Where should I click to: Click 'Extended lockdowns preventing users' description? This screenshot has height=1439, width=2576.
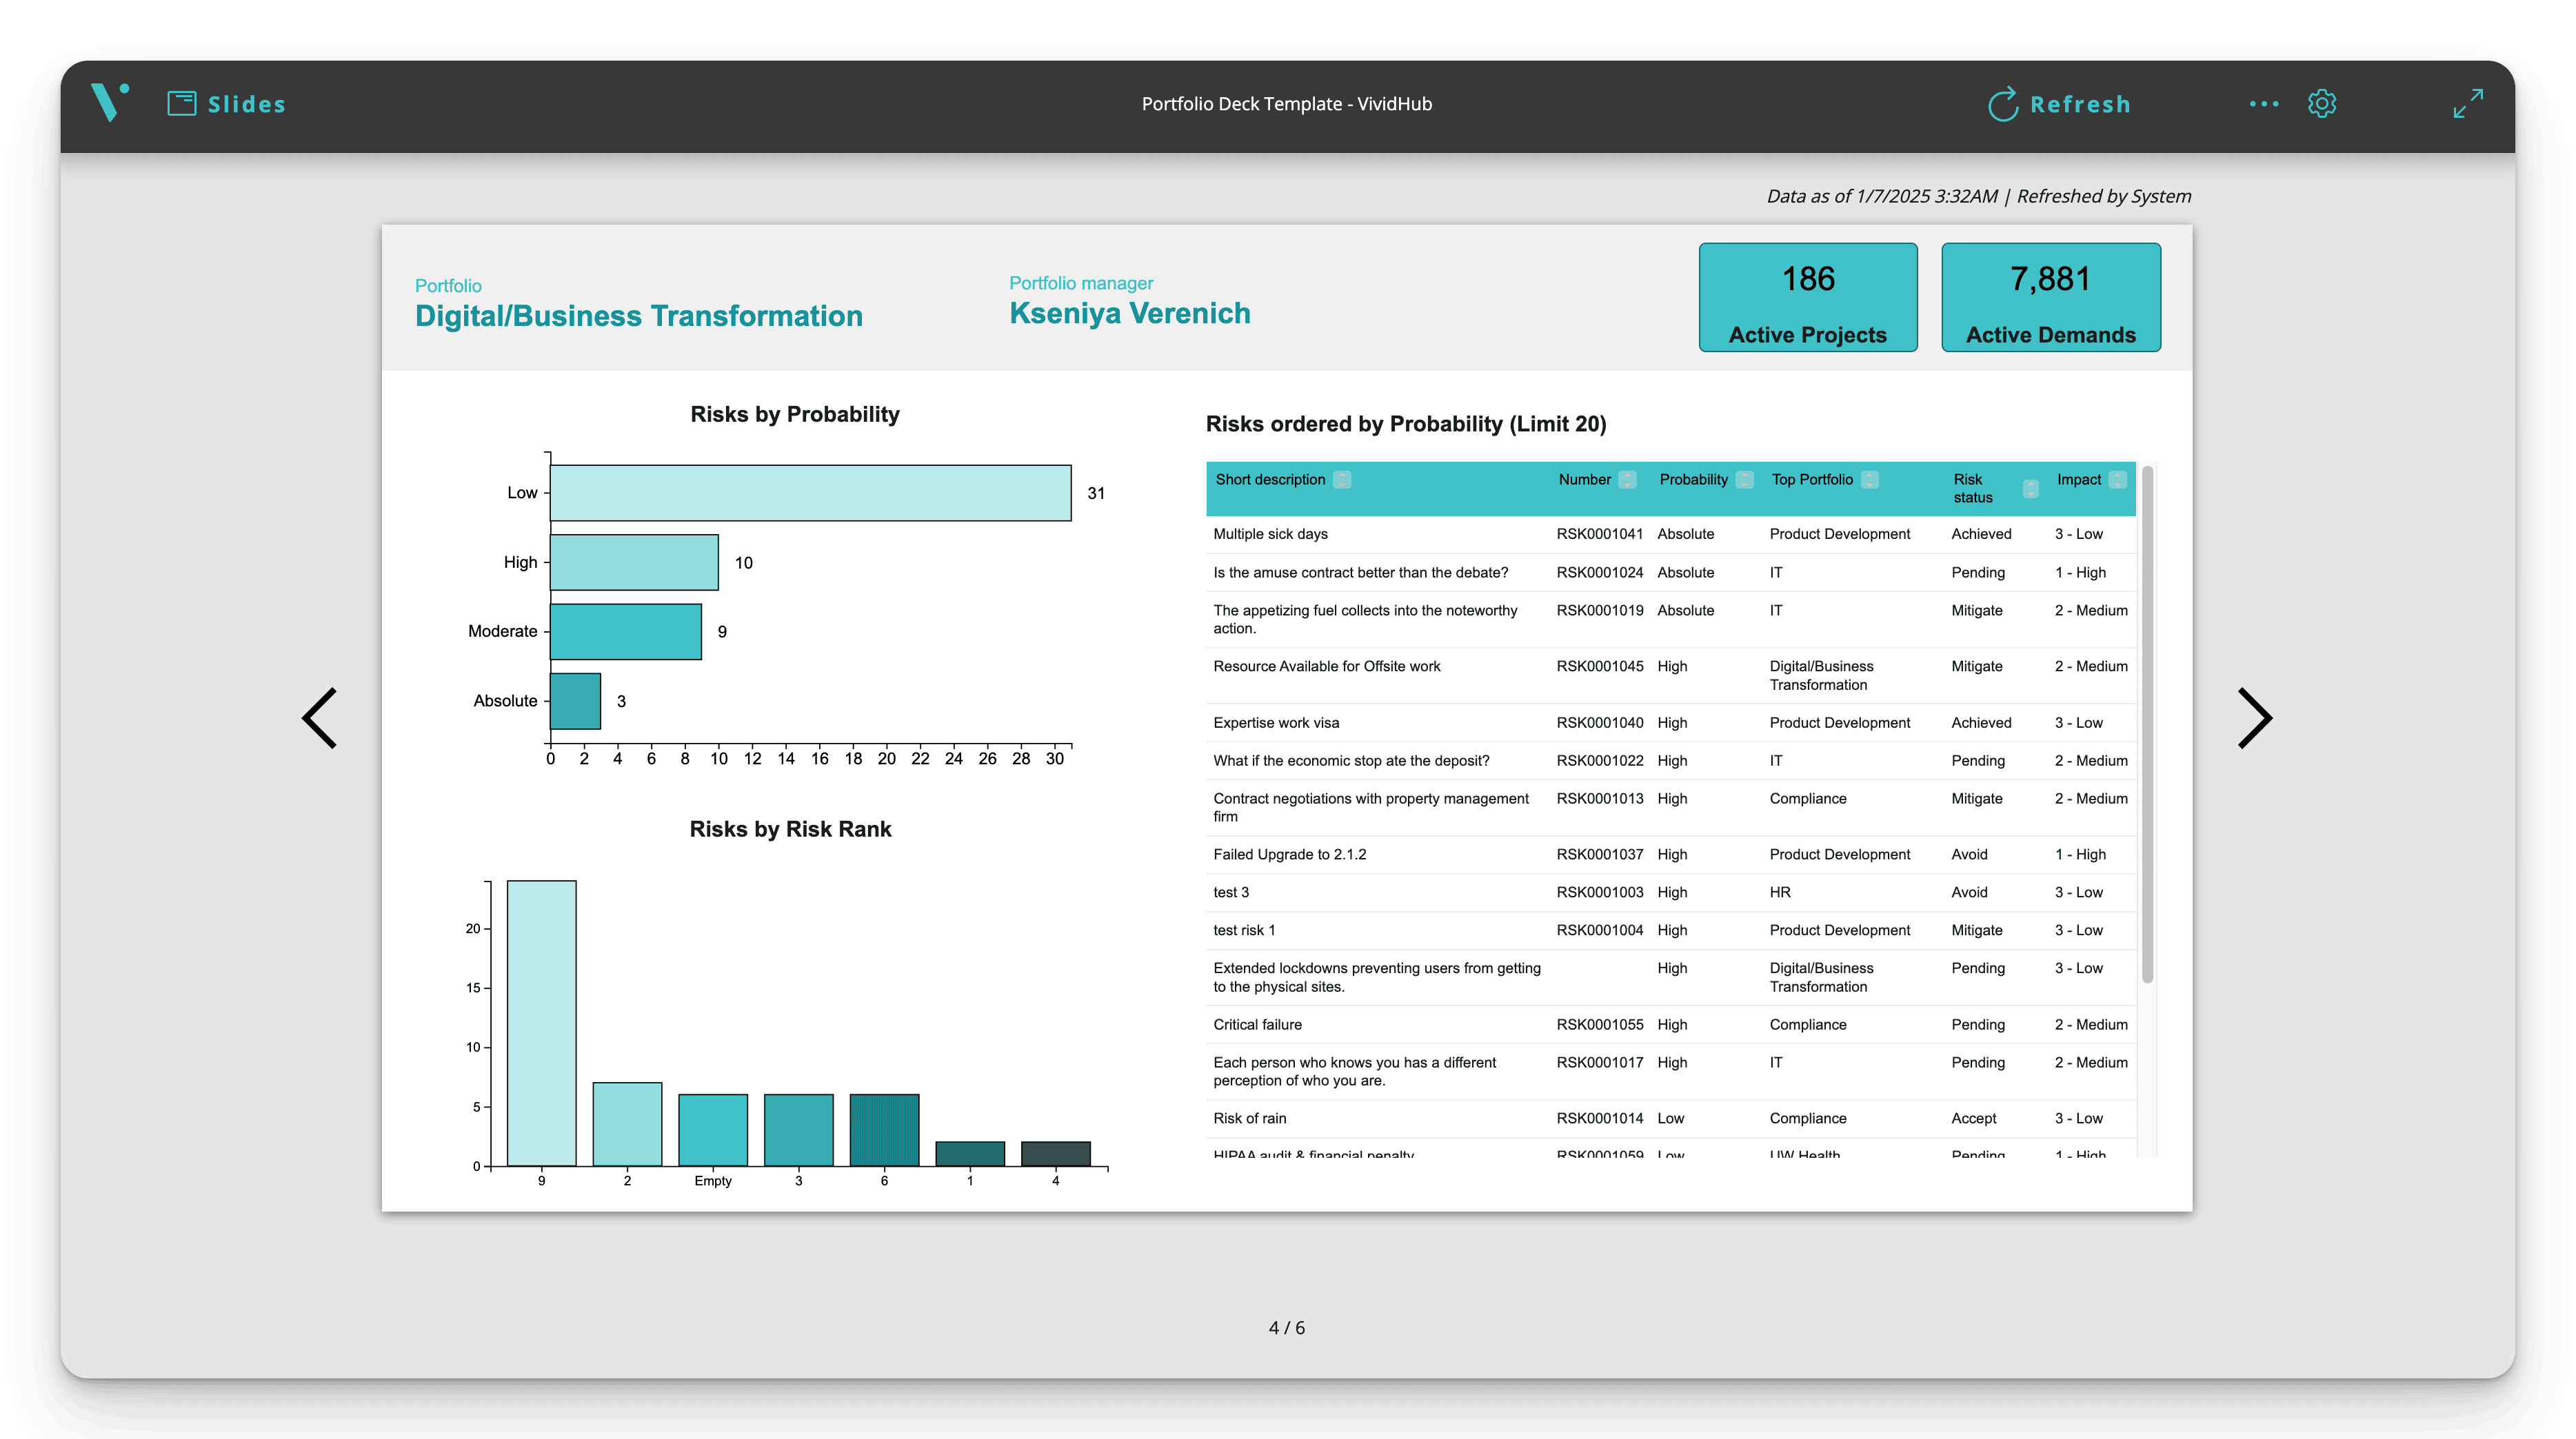click(x=1377, y=977)
